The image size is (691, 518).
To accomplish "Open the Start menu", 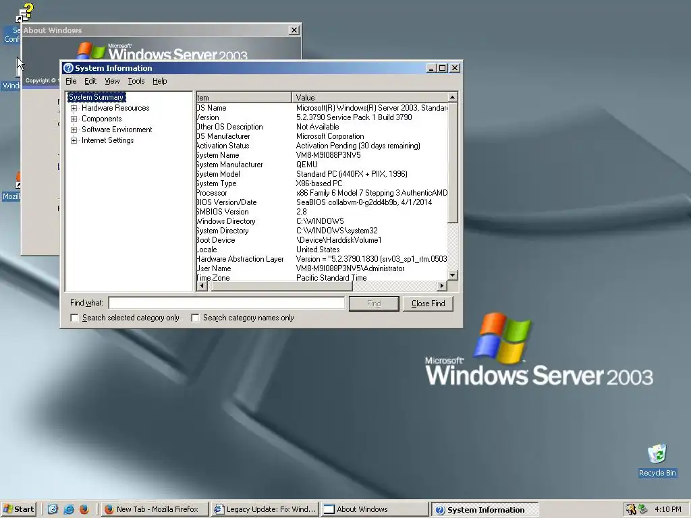I will pos(18,509).
